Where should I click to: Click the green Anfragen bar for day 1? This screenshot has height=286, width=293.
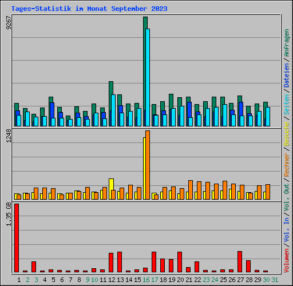click(x=17, y=106)
